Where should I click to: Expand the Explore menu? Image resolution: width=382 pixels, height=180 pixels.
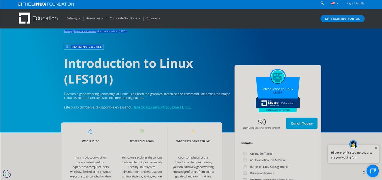153,18
